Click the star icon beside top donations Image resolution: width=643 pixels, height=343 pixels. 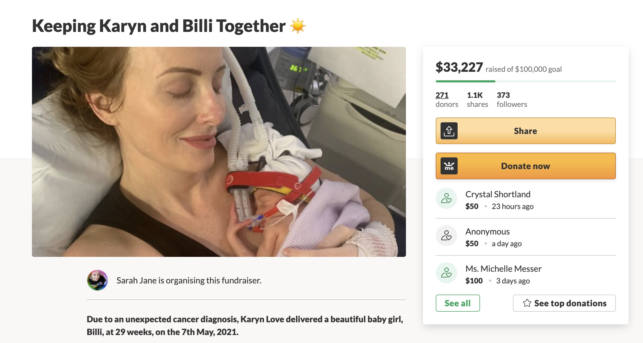(527, 303)
